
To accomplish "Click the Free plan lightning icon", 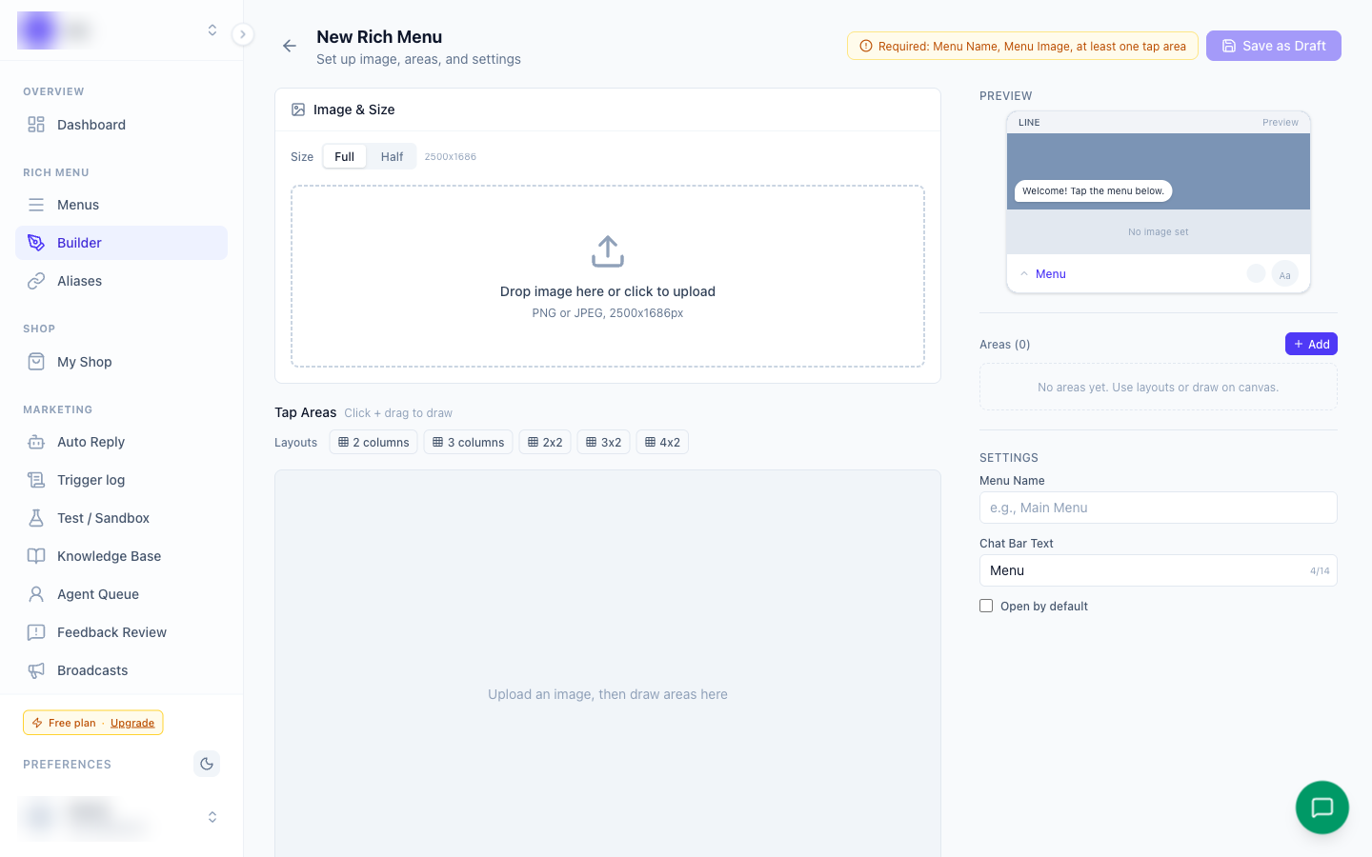I will point(37,723).
